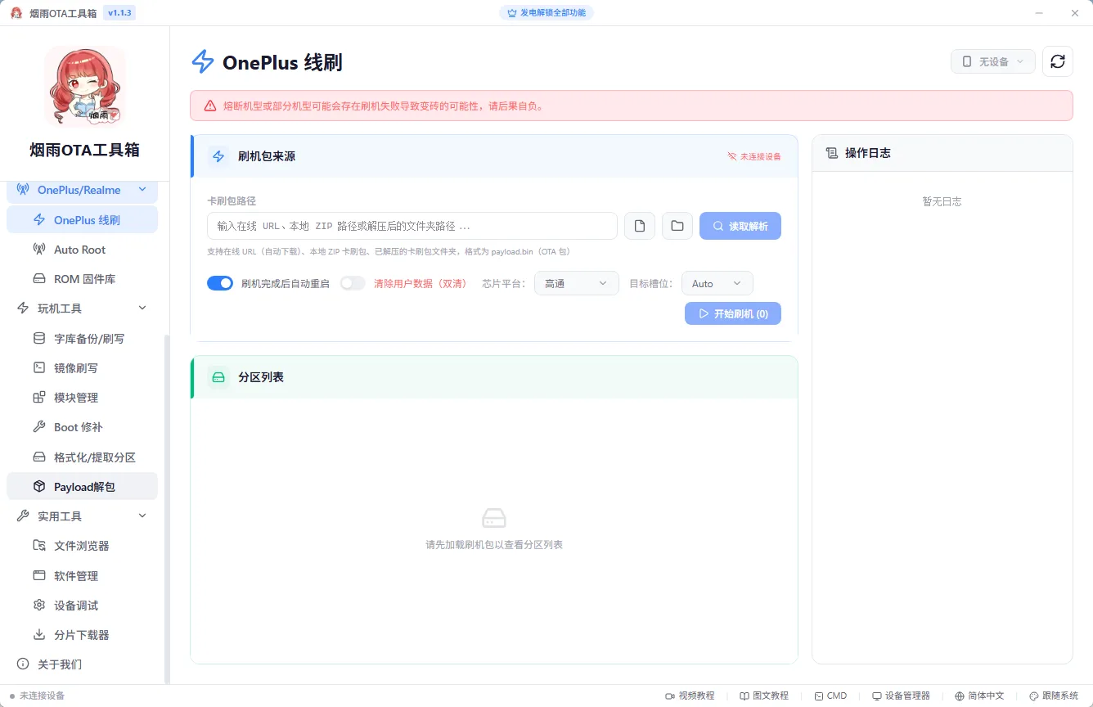The height and width of the screenshot is (707, 1093).
Task: Open 视频教程 in status bar
Action: [690, 696]
